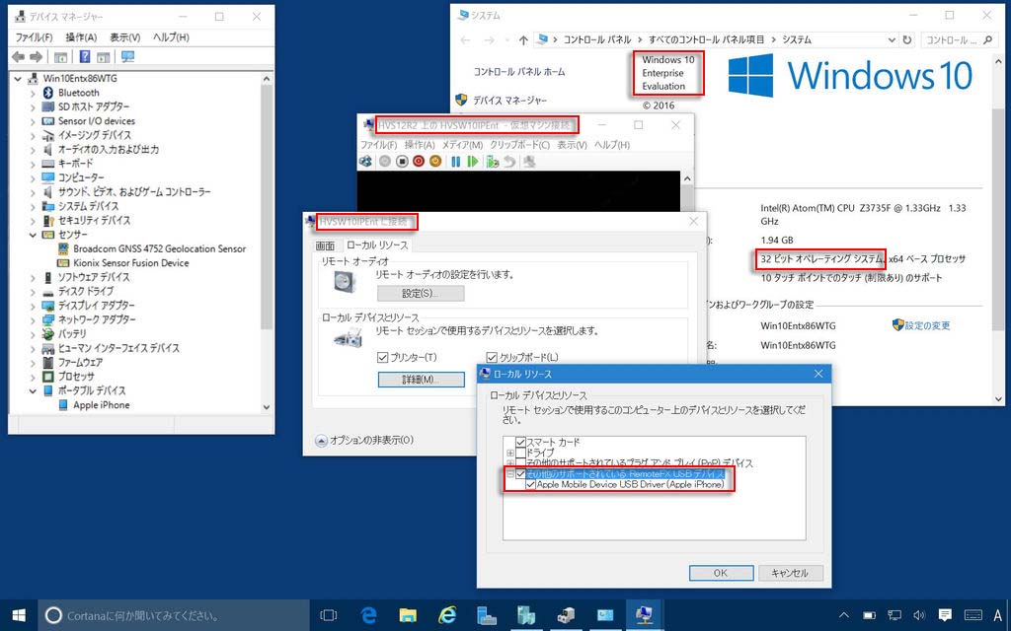Click the Revert arrow icon in VM toolbar
The width and height of the screenshot is (1011, 631).
(509, 162)
